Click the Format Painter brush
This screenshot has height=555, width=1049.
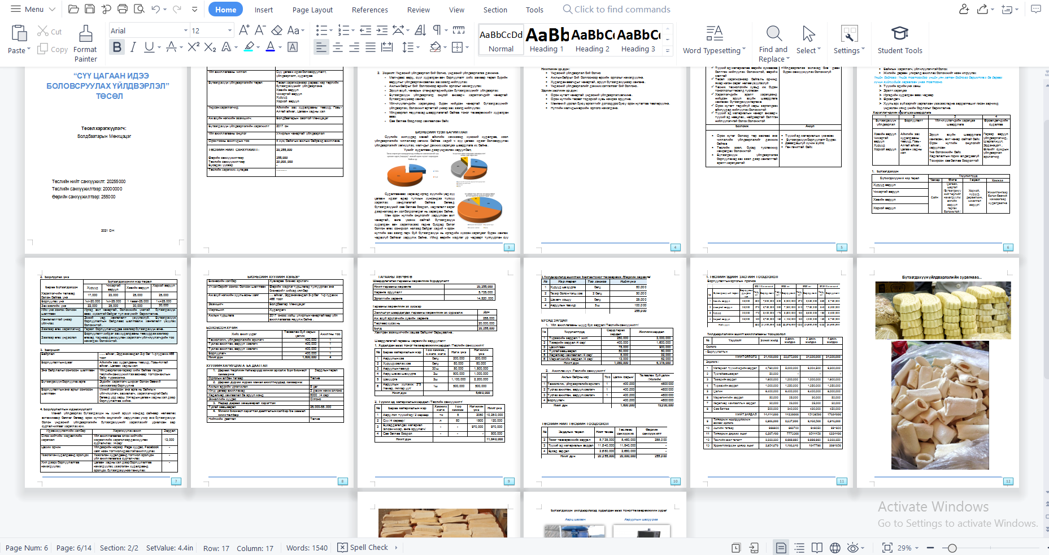85,34
